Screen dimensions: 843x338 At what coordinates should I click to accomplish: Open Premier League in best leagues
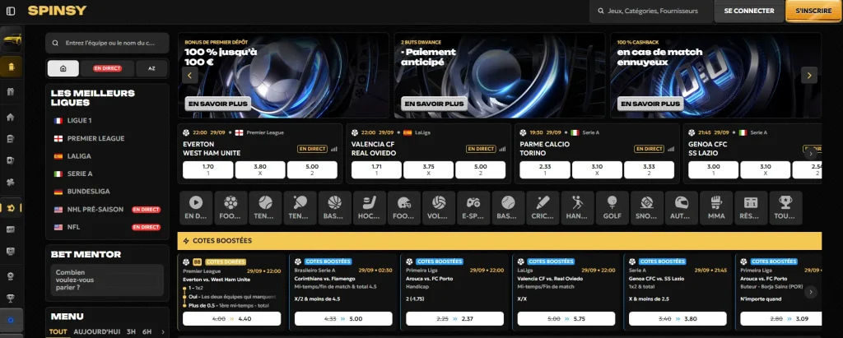pyautogui.click(x=107, y=138)
